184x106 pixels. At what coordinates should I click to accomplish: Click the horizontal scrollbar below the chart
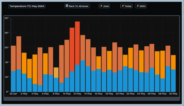[x=92, y=99]
